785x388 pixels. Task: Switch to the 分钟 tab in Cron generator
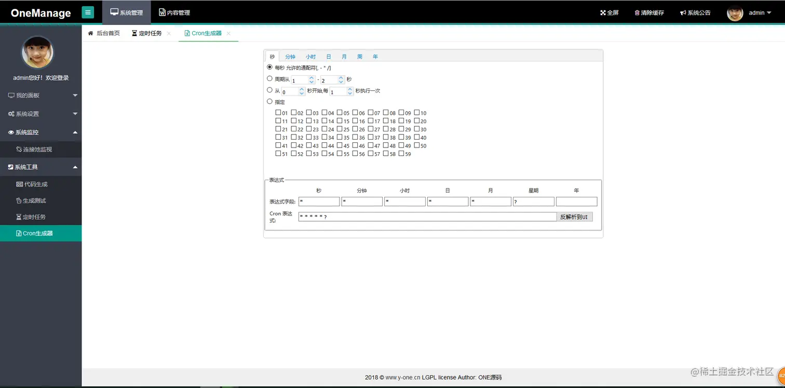[x=290, y=56]
